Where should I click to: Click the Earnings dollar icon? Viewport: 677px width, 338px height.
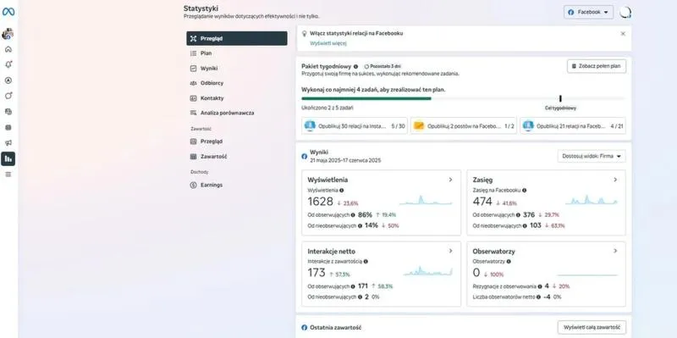[x=193, y=185]
